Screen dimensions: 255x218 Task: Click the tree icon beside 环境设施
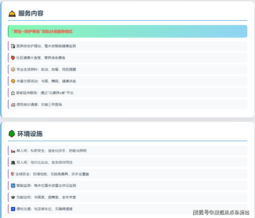coord(12,134)
